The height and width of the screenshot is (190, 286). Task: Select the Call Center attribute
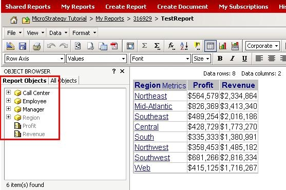click(x=36, y=93)
